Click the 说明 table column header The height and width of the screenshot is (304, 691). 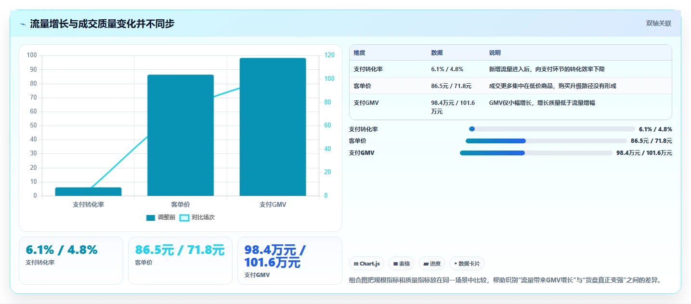[x=495, y=53]
